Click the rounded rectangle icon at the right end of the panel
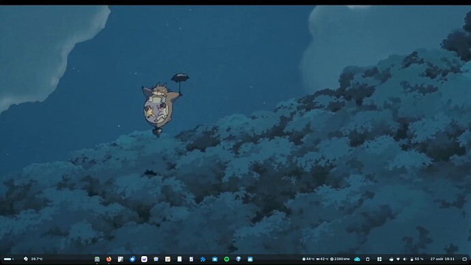The width and height of the screenshot is (471, 265). pyautogui.click(x=464, y=259)
